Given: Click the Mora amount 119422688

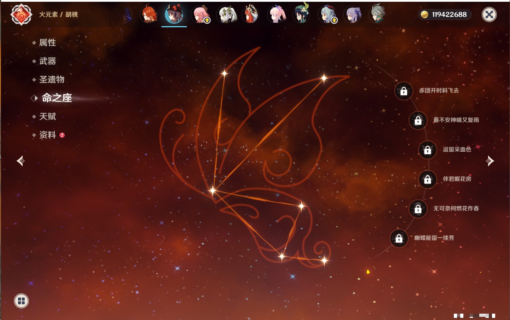Looking at the screenshot, I should coord(449,14).
